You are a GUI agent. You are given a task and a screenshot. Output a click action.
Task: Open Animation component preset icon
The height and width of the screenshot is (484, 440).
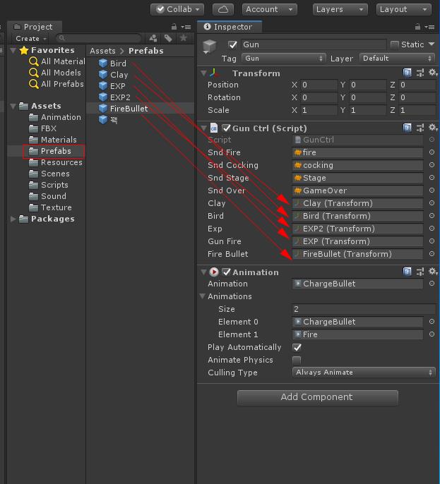point(420,272)
